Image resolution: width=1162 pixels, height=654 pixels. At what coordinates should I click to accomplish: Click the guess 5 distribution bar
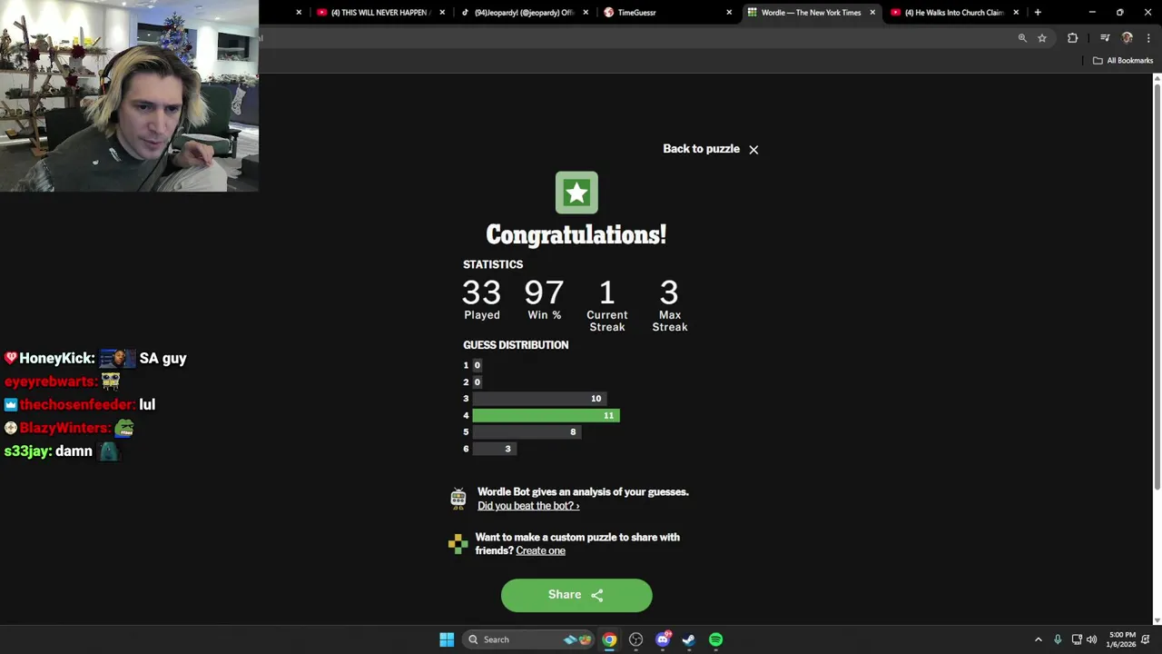527,432
